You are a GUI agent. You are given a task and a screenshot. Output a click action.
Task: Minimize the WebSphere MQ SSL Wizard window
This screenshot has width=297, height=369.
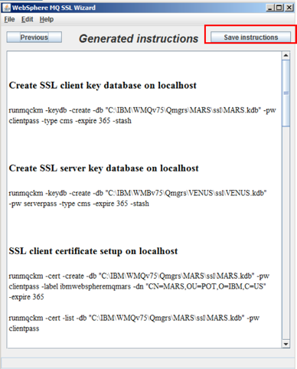click(x=270, y=8)
